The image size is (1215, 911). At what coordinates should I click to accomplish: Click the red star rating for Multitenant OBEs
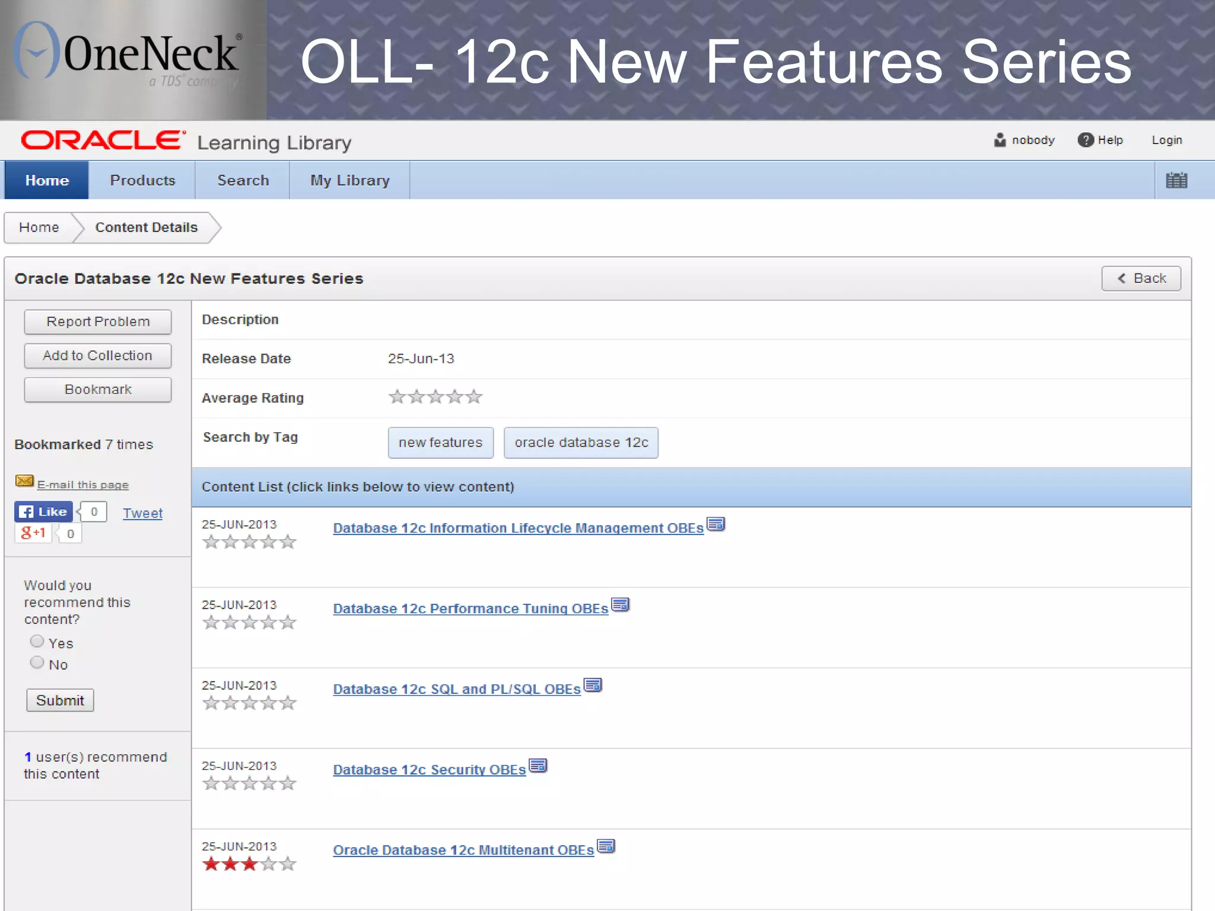(x=249, y=864)
